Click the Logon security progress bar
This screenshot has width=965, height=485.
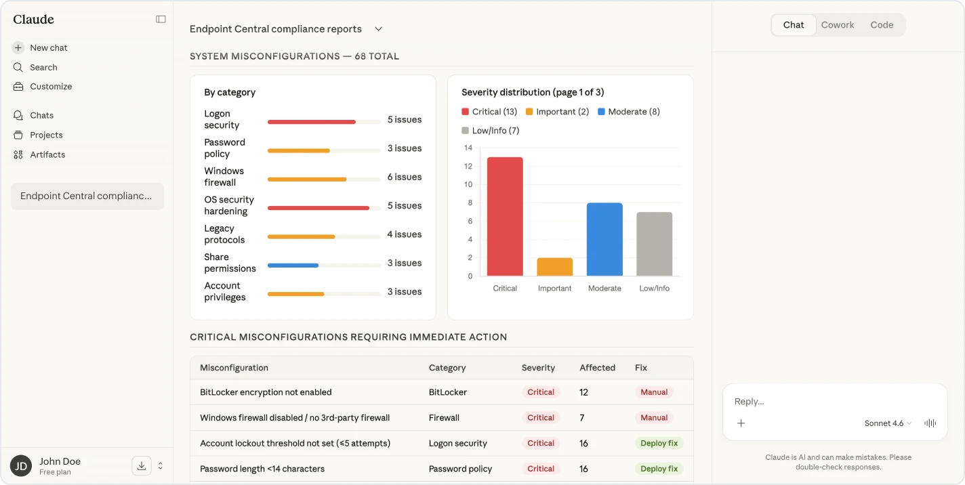(323, 122)
